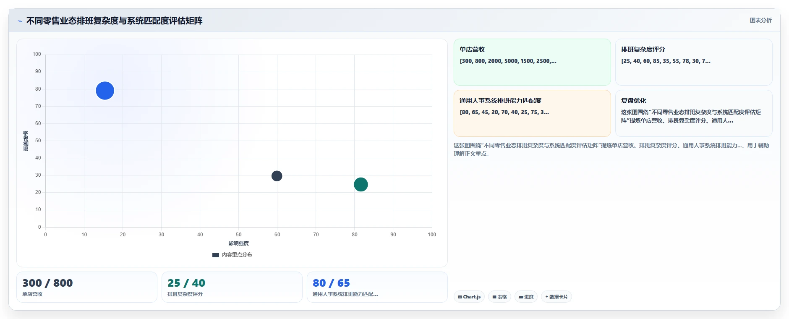Click the large blue bubble on the chart
The height and width of the screenshot is (319, 789).
pyautogui.click(x=105, y=91)
